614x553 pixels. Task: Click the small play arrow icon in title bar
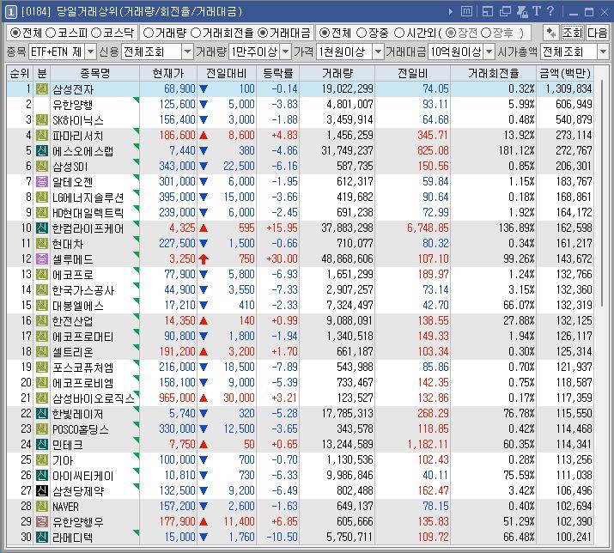point(451,12)
